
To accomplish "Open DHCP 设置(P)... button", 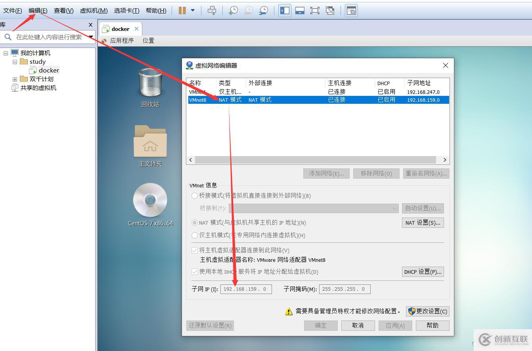I will 423,272.
